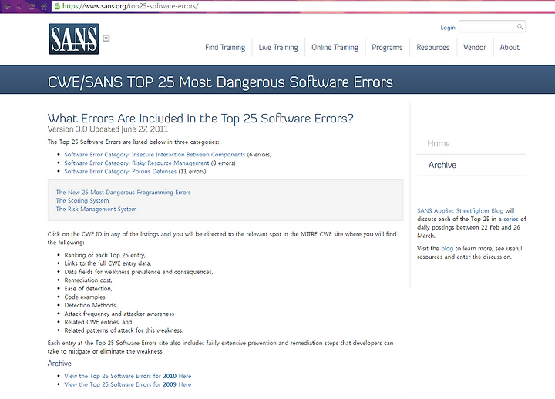The image size is (555, 399).
Task: Click the 'Archive' section heading in main content
Action: point(59,364)
